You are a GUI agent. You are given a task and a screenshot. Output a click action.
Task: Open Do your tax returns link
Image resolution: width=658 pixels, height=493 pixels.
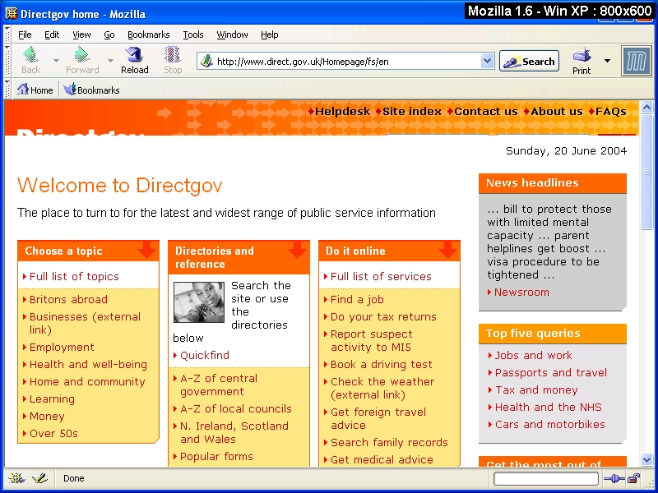(x=383, y=316)
